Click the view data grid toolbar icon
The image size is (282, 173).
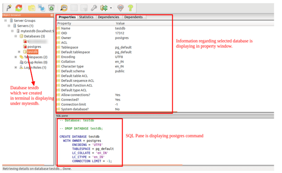(74, 8)
